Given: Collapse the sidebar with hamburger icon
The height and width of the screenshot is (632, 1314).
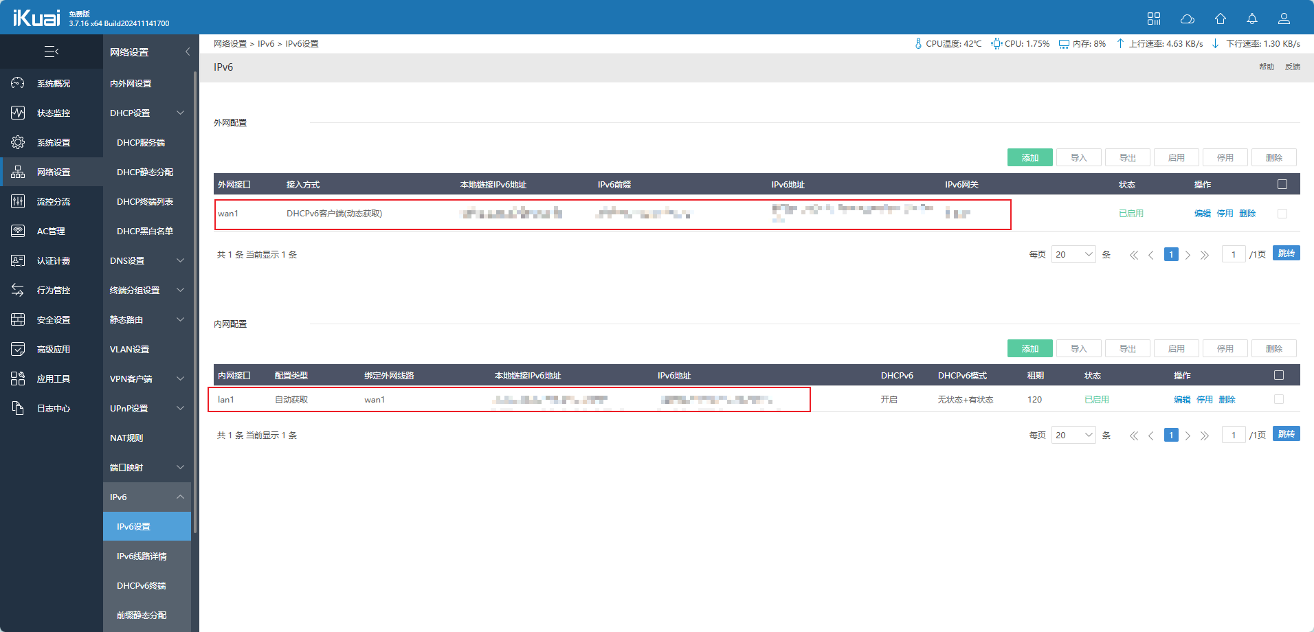Looking at the screenshot, I should point(52,52).
